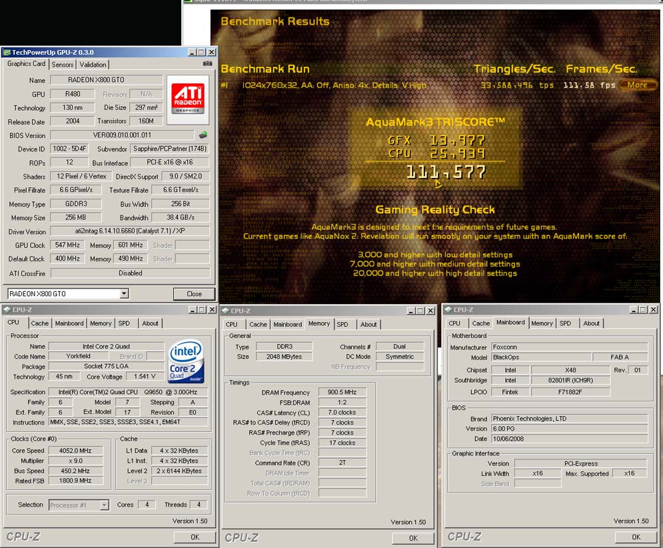Open the About tab in left CPU-Z
The height and width of the screenshot is (548, 663).
(x=150, y=323)
